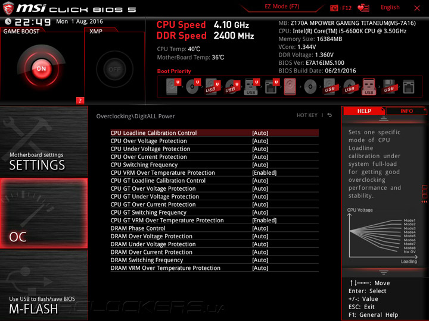Turn off the GAME BOOST knob
Image resolution: width=429 pixels, height=321 pixels.
41,68
